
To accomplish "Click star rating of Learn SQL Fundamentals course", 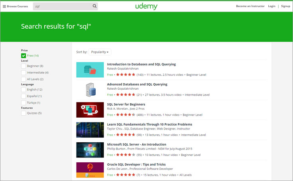I will (x=126, y=135).
